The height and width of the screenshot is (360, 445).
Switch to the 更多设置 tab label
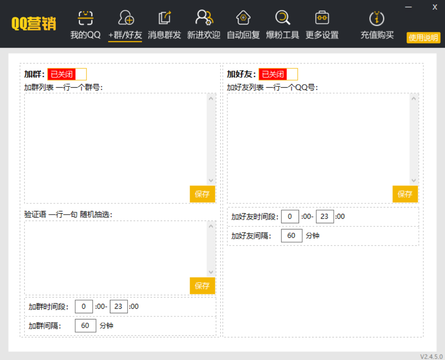click(322, 35)
